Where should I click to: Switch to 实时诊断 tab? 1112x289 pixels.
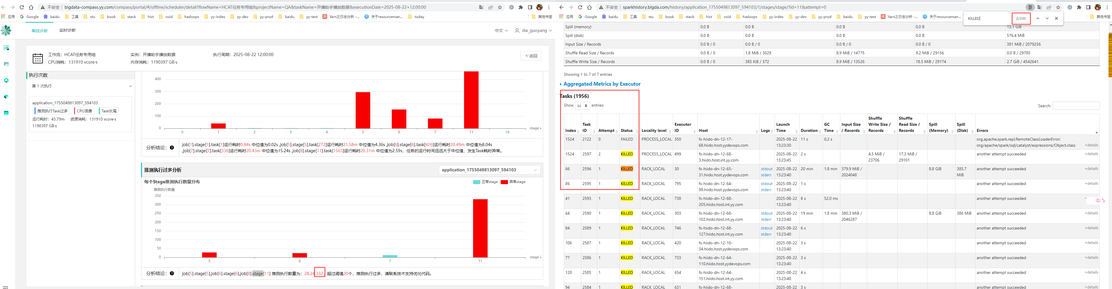67,30
